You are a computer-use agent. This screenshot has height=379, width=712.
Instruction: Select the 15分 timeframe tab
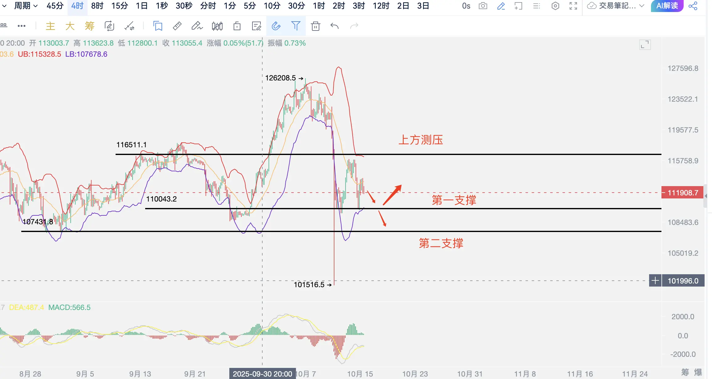coord(120,6)
